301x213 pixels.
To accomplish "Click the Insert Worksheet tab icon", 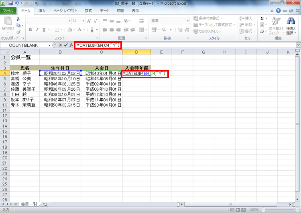I will [x=45, y=204].
